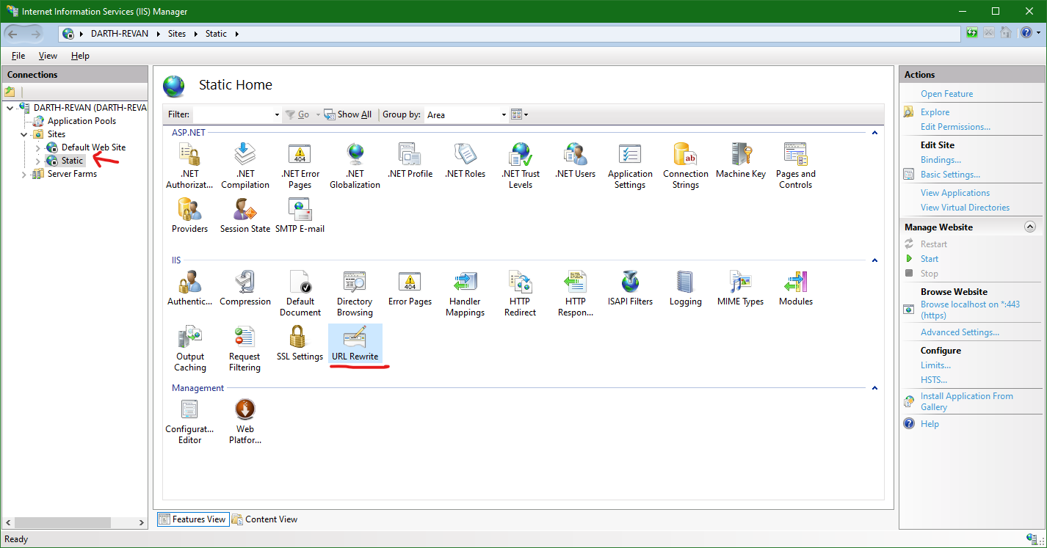Open HTTP Redirect configuration
Image resolution: width=1047 pixels, height=548 pixels.
point(520,290)
